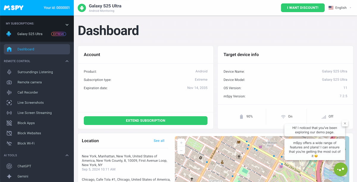
Task: Click the Block Apps icon
Action: point(9,123)
